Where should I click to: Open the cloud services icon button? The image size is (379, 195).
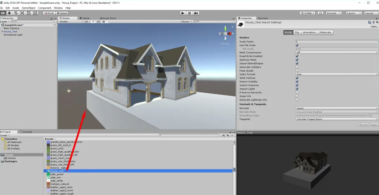(321, 13)
